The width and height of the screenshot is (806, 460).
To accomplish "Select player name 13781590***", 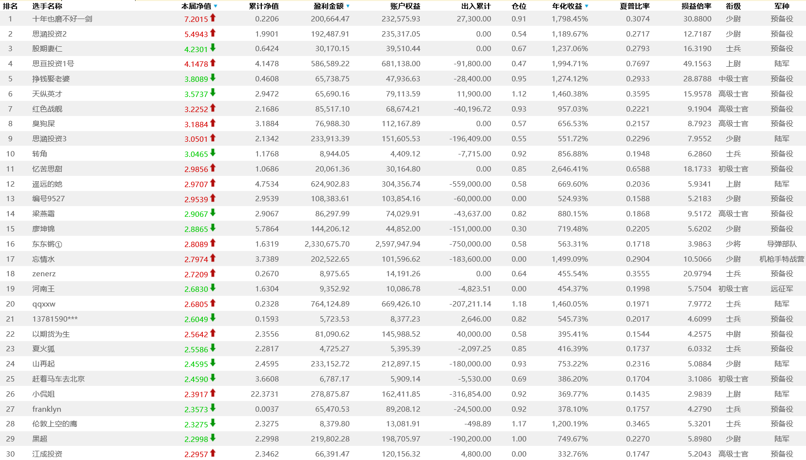I will 55,319.
